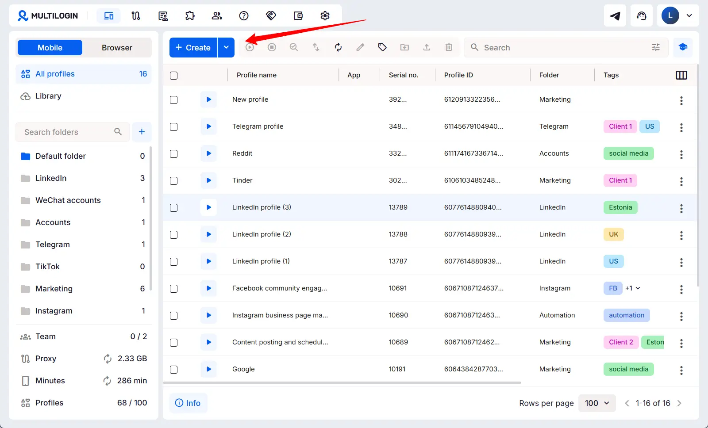
Task: Open the WeChat accounts folder
Action: 83,200
